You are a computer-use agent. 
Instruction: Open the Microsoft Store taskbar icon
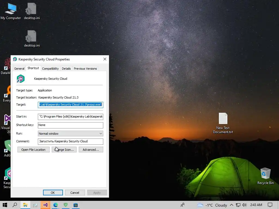coord(76,205)
